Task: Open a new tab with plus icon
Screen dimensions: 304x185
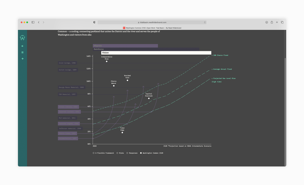Action: click(x=277, y=22)
